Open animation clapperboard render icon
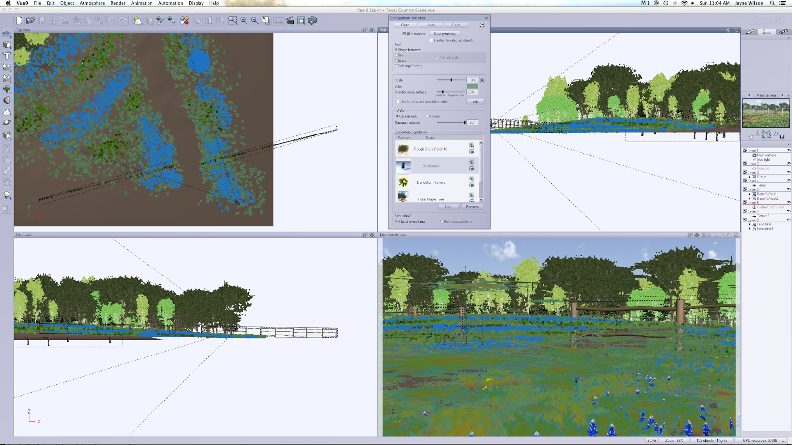This screenshot has width=792, height=445. coord(290,20)
